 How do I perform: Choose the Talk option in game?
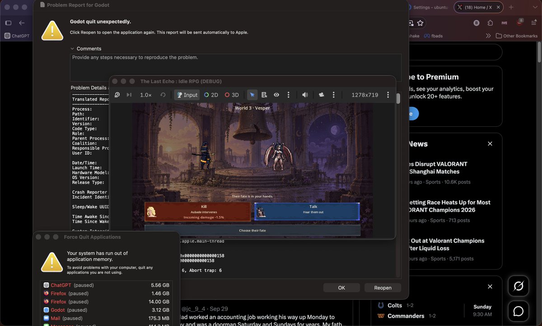pyautogui.click(x=307, y=211)
